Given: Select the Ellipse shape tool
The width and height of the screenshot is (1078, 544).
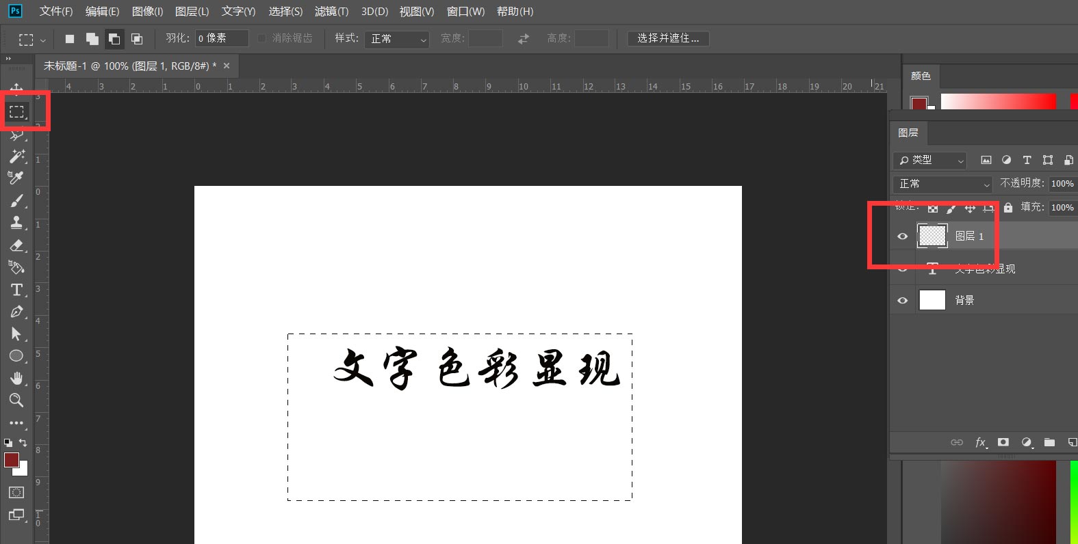Looking at the screenshot, I should coord(16,356).
